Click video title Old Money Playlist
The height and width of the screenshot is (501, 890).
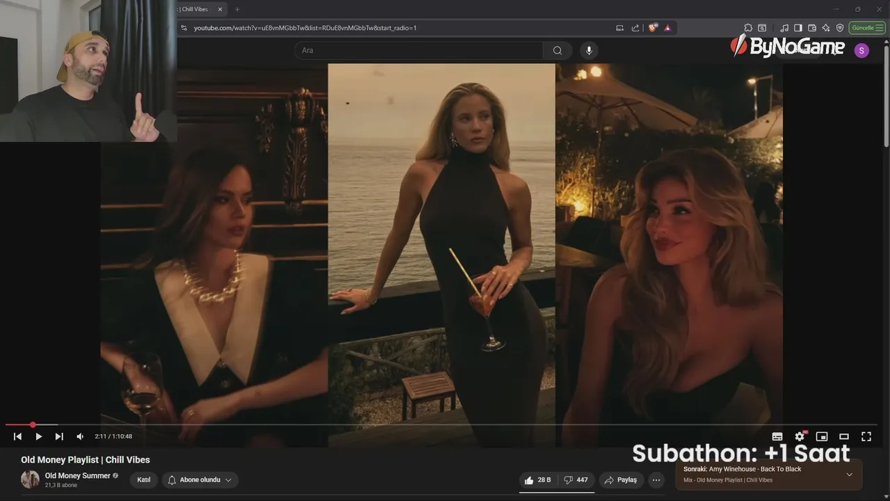click(x=85, y=460)
